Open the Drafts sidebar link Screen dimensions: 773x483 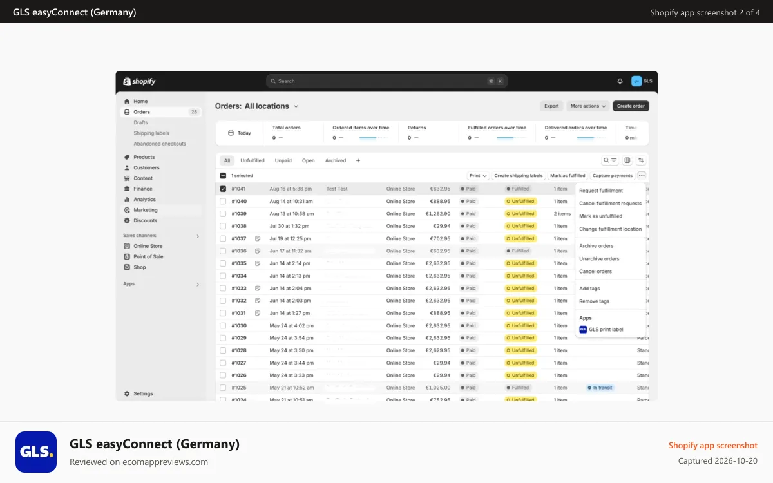[x=140, y=122]
